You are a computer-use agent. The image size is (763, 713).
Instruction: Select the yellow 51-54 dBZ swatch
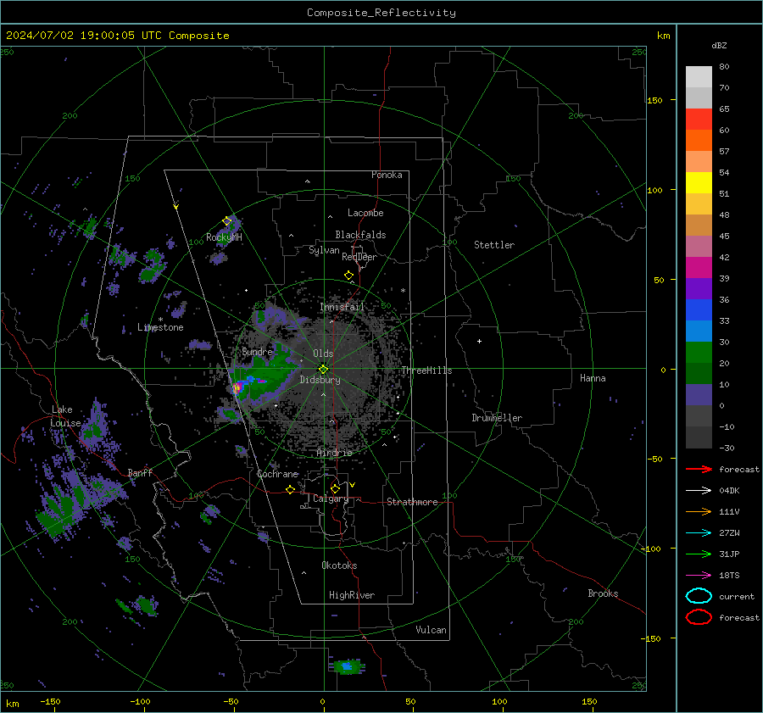[x=699, y=183]
